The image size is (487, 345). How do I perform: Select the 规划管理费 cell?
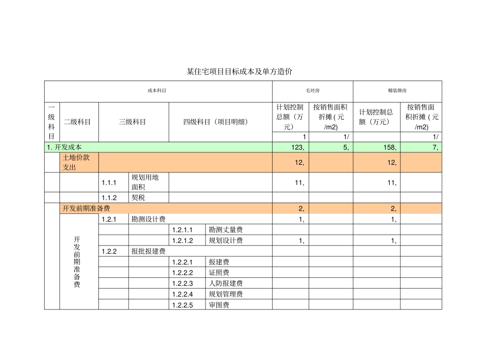coord(238,294)
